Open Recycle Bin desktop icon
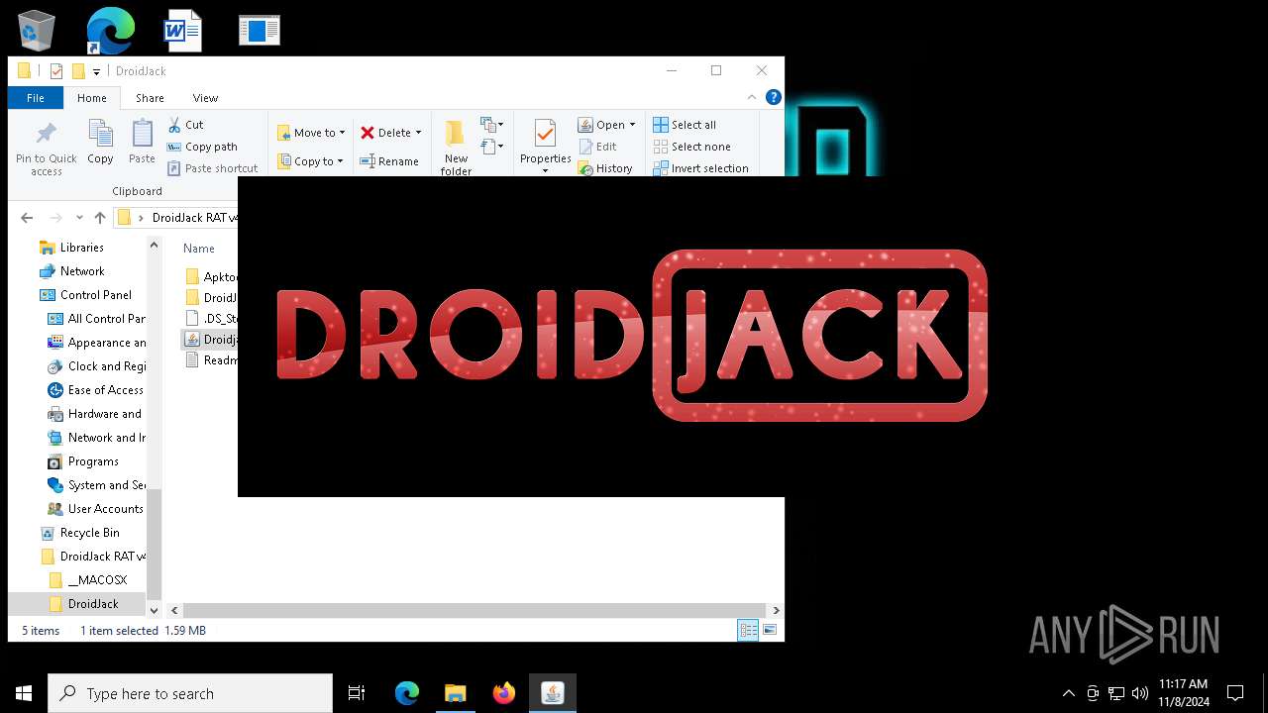1268x713 pixels. click(37, 31)
